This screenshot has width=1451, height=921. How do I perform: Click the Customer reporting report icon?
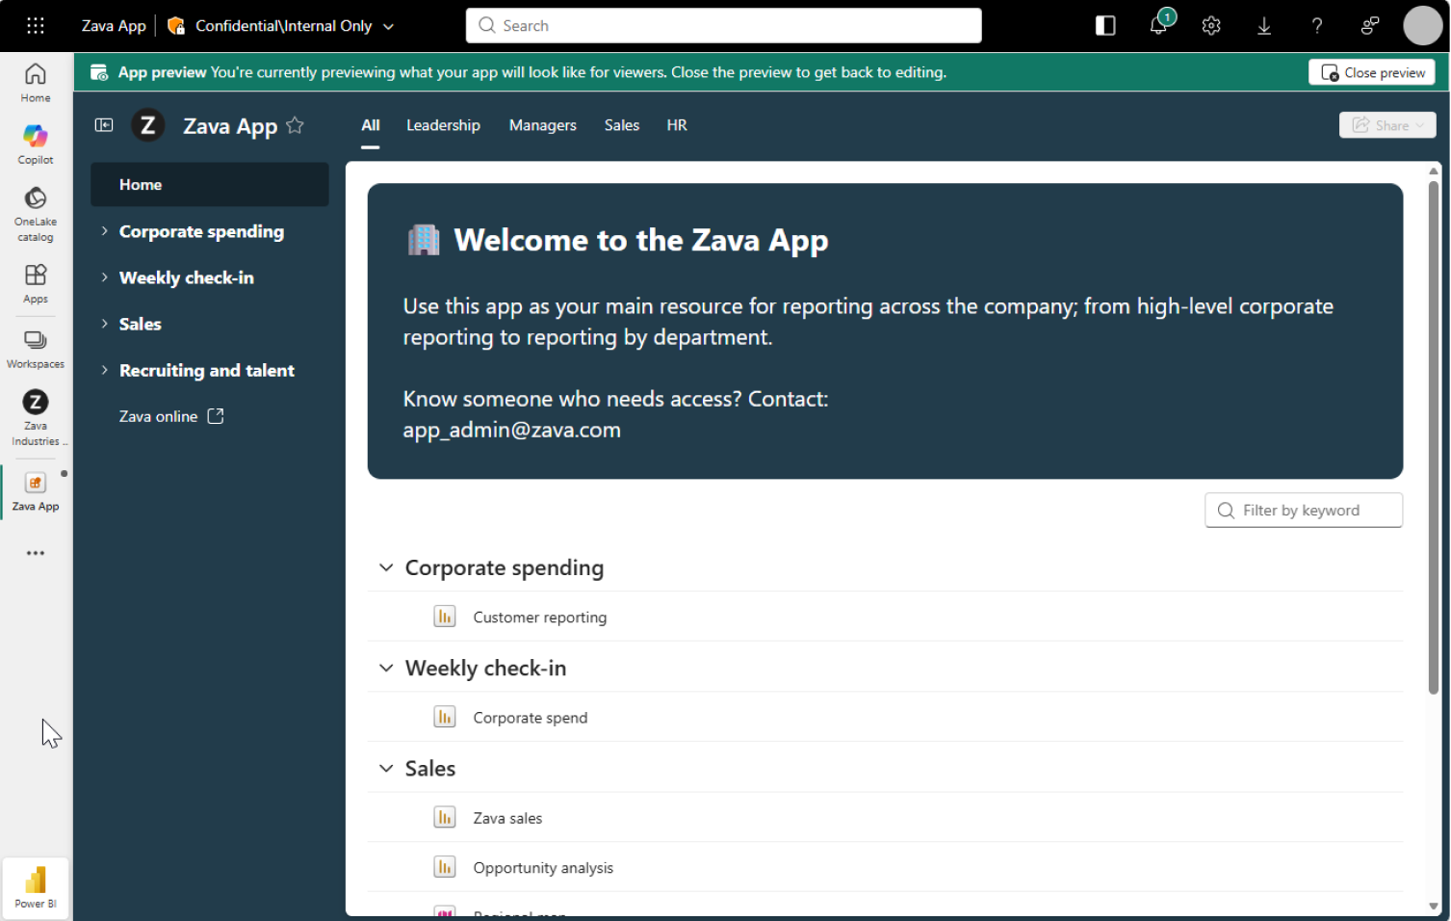click(x=445, y=617)
